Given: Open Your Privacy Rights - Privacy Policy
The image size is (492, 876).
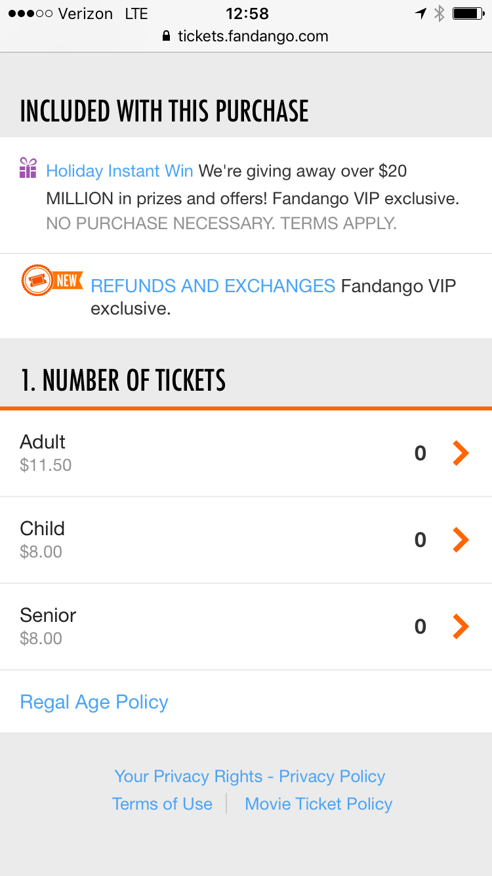Looking at the screenshot, I should 249,776.
